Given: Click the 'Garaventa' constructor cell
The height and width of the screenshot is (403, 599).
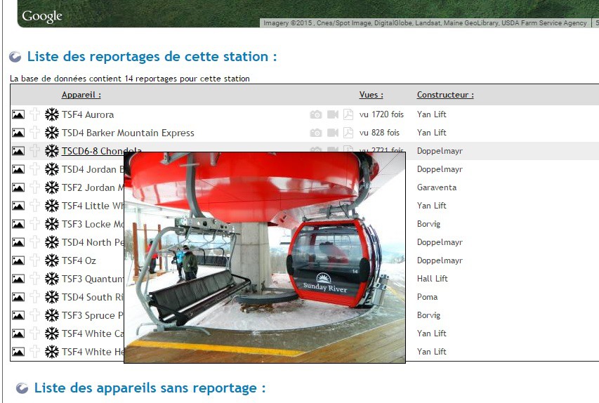Looking at the screenshot, I should coord(437,187).
